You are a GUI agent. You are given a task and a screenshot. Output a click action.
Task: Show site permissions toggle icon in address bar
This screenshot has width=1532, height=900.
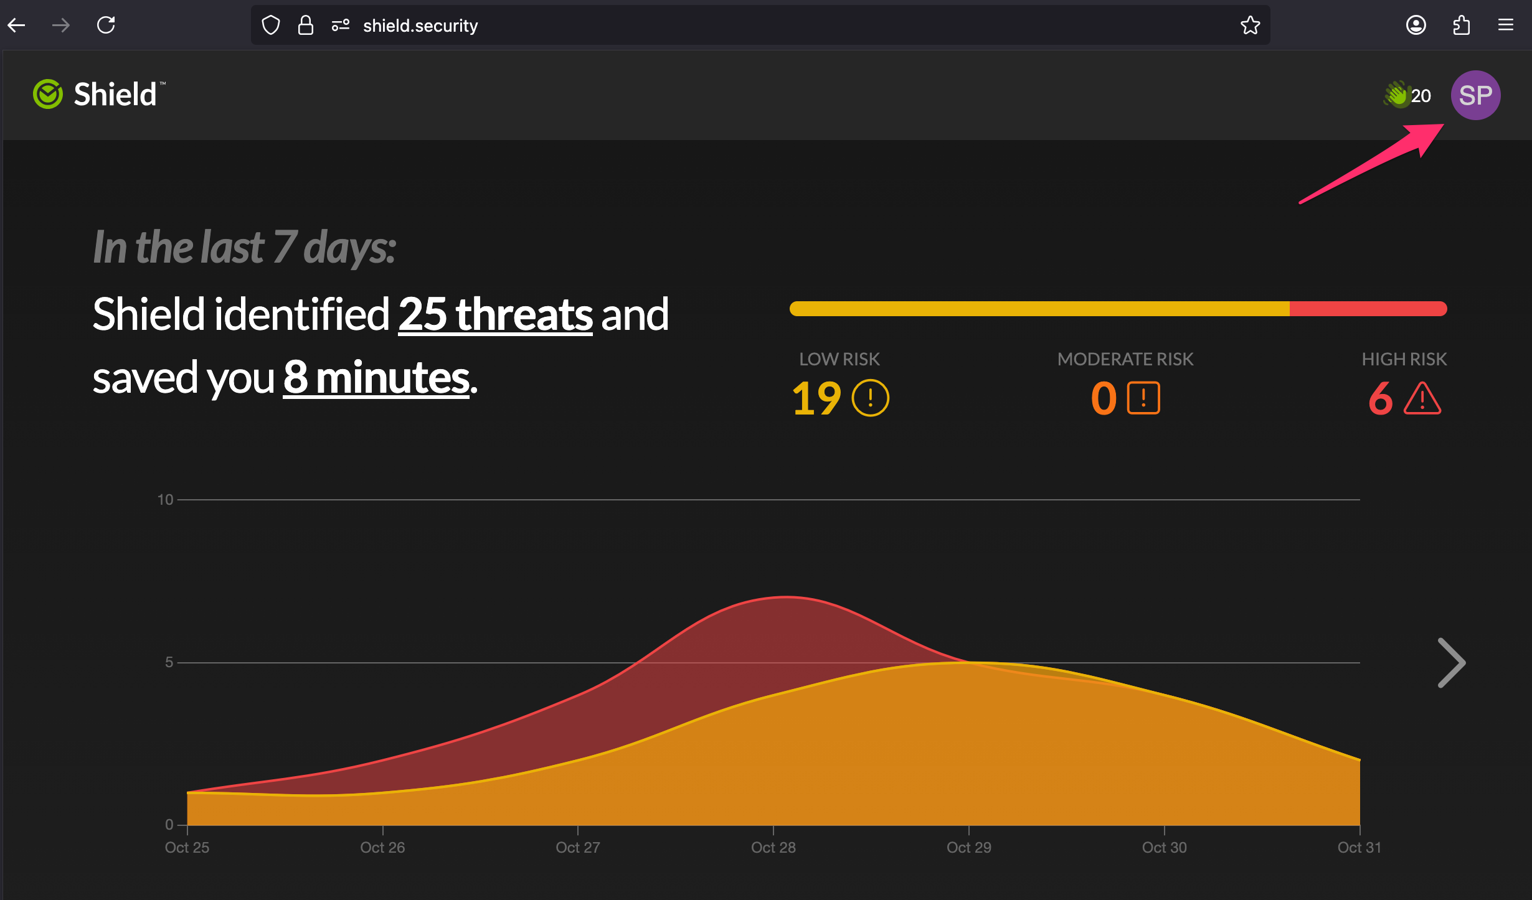coord(340,26)
